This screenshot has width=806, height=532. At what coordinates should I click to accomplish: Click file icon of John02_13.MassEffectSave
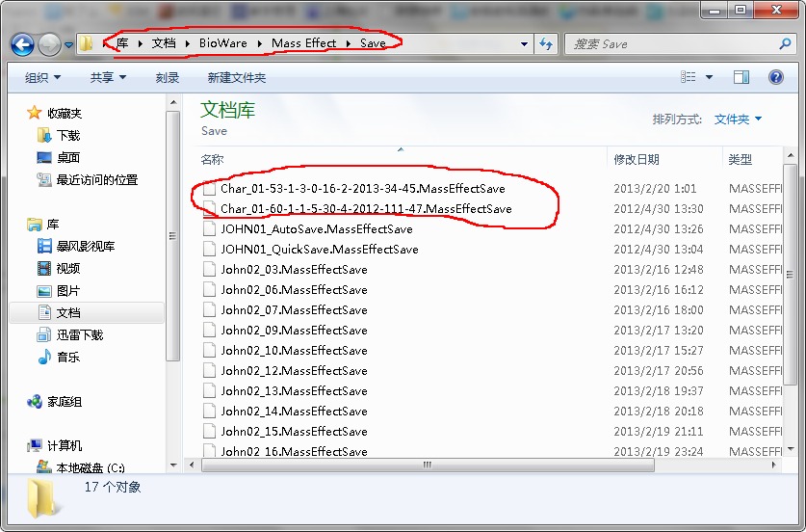pyautogui.click(x=209, y=390)
